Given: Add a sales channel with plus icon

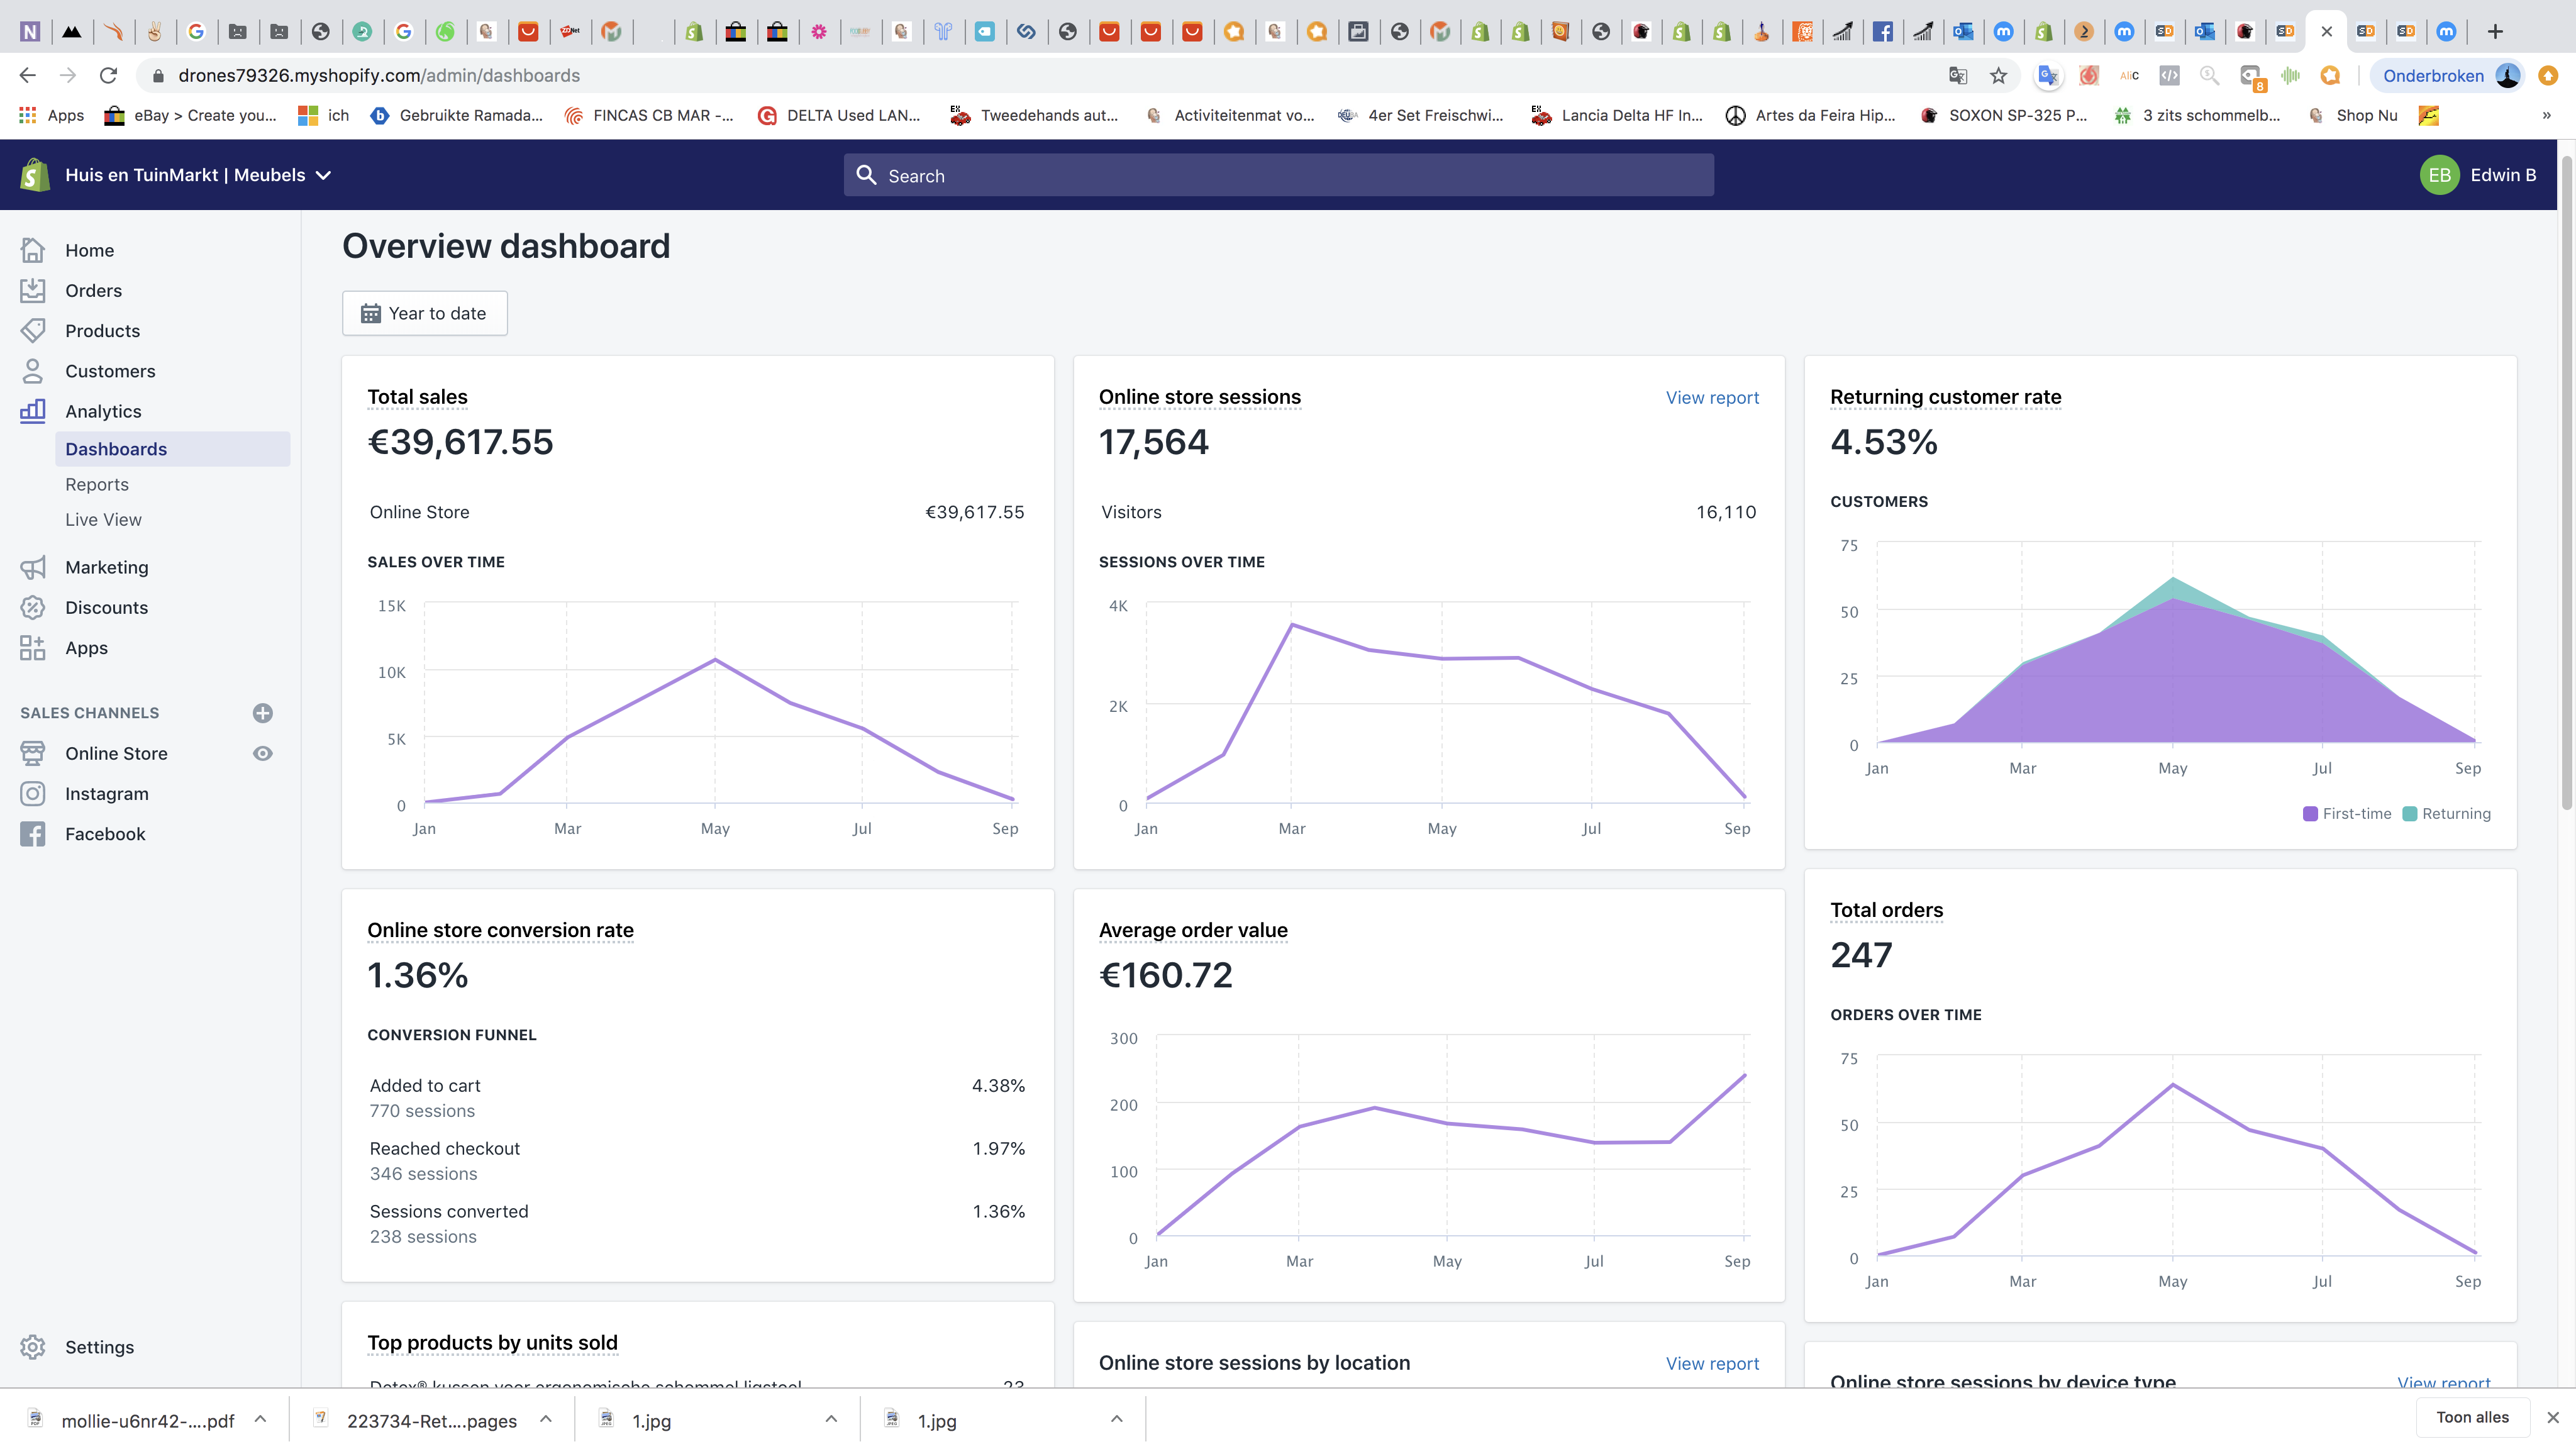Looking at the screenshot, I should coord(263,713).
